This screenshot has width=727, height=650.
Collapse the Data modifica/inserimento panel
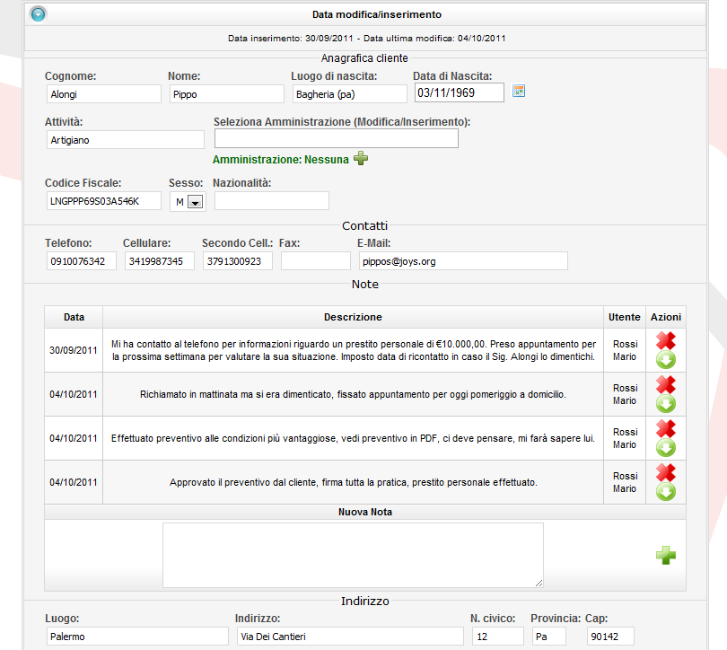[x=38, y=14]
